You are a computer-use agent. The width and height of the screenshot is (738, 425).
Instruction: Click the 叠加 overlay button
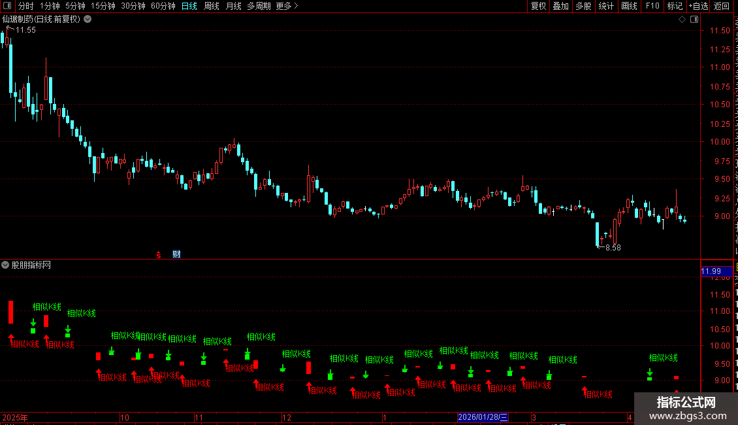[561, 6]
